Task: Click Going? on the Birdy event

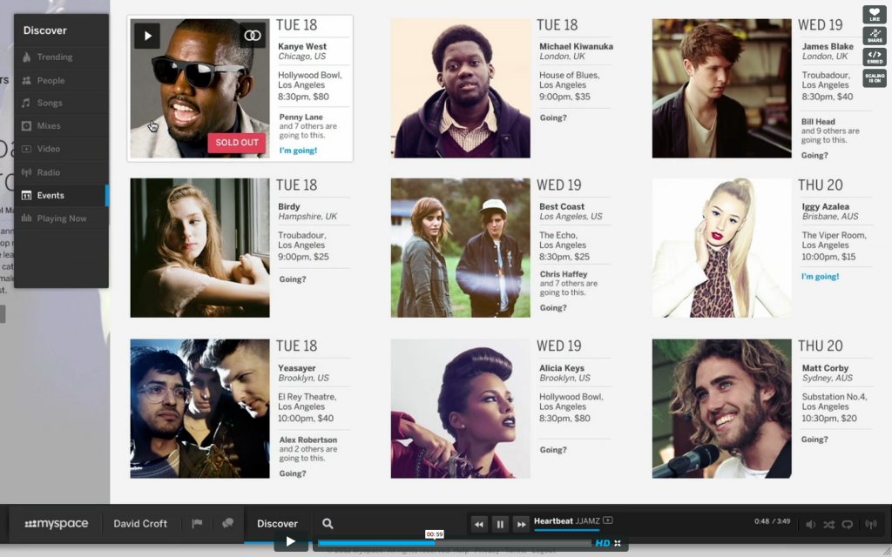Action: click(x=293, y=279)
